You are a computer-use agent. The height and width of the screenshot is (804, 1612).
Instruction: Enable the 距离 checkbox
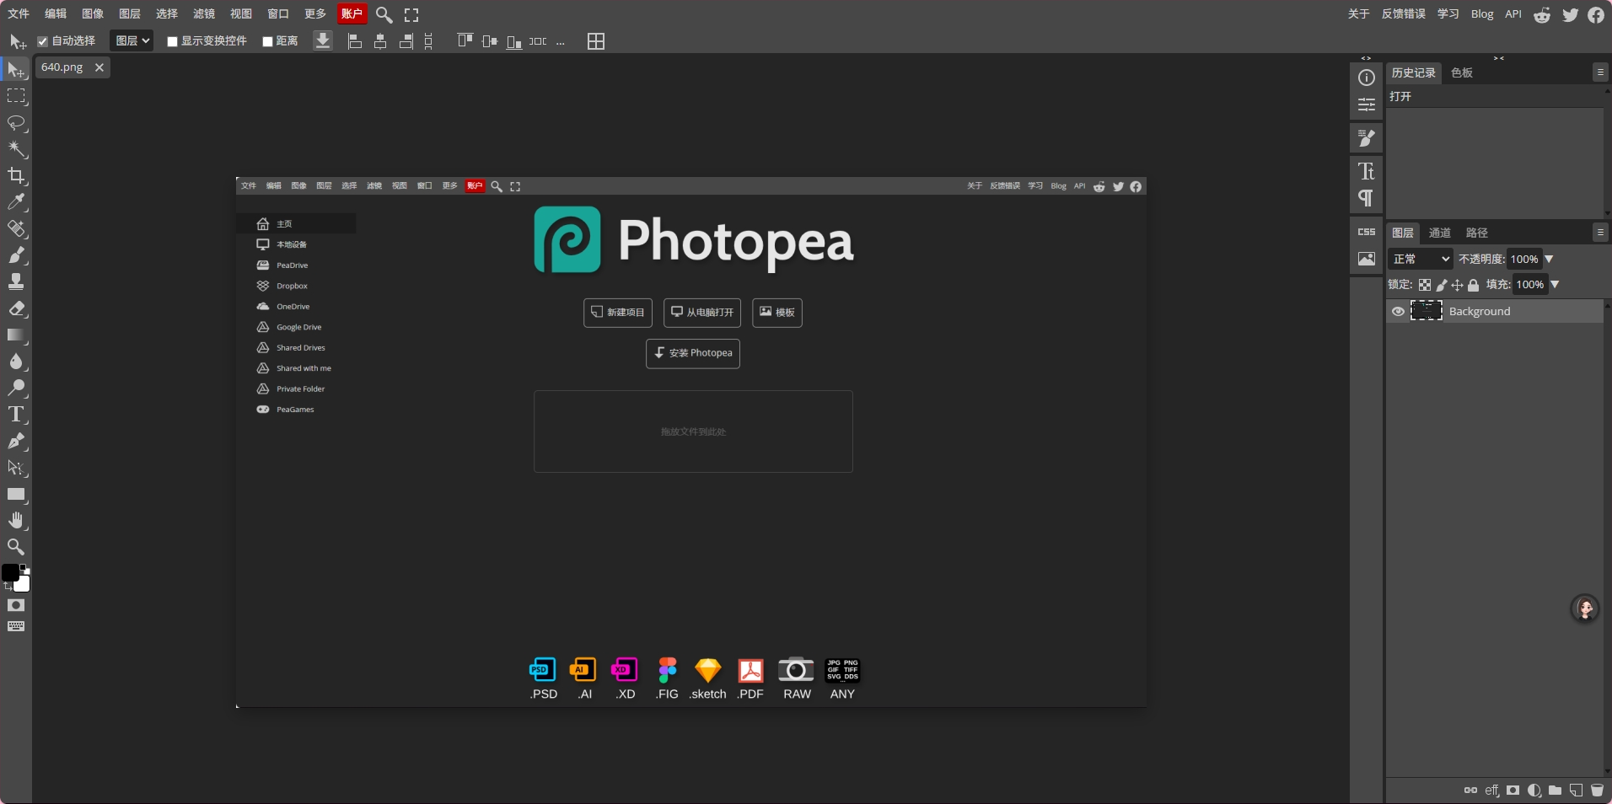tap(267, 41)
